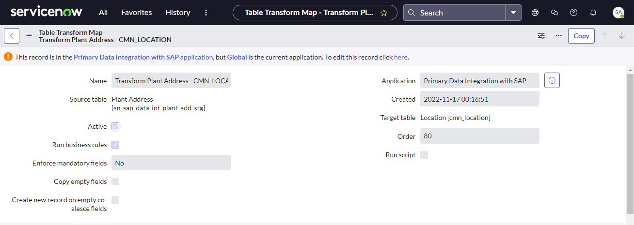
Task: Open more actions ellipsis in form header
Action: point(558,36)
